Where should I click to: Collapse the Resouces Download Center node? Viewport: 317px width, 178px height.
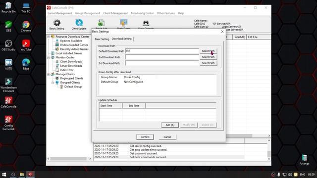pos(49,37)
